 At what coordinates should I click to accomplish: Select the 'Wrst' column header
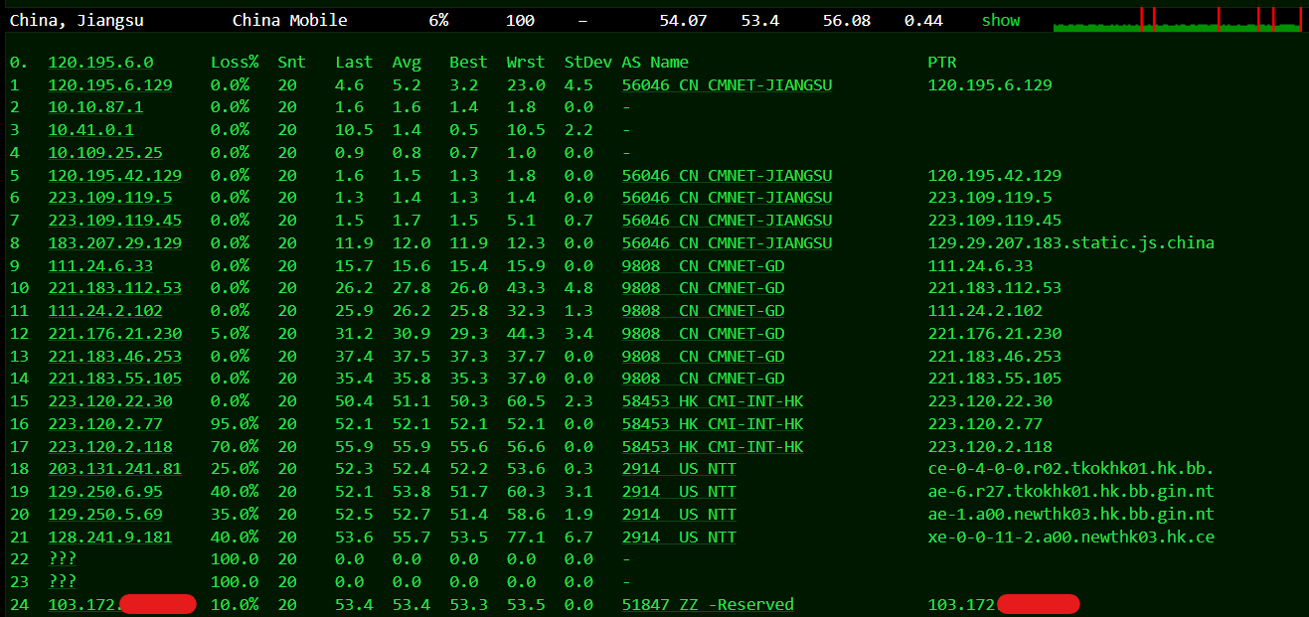525,63
